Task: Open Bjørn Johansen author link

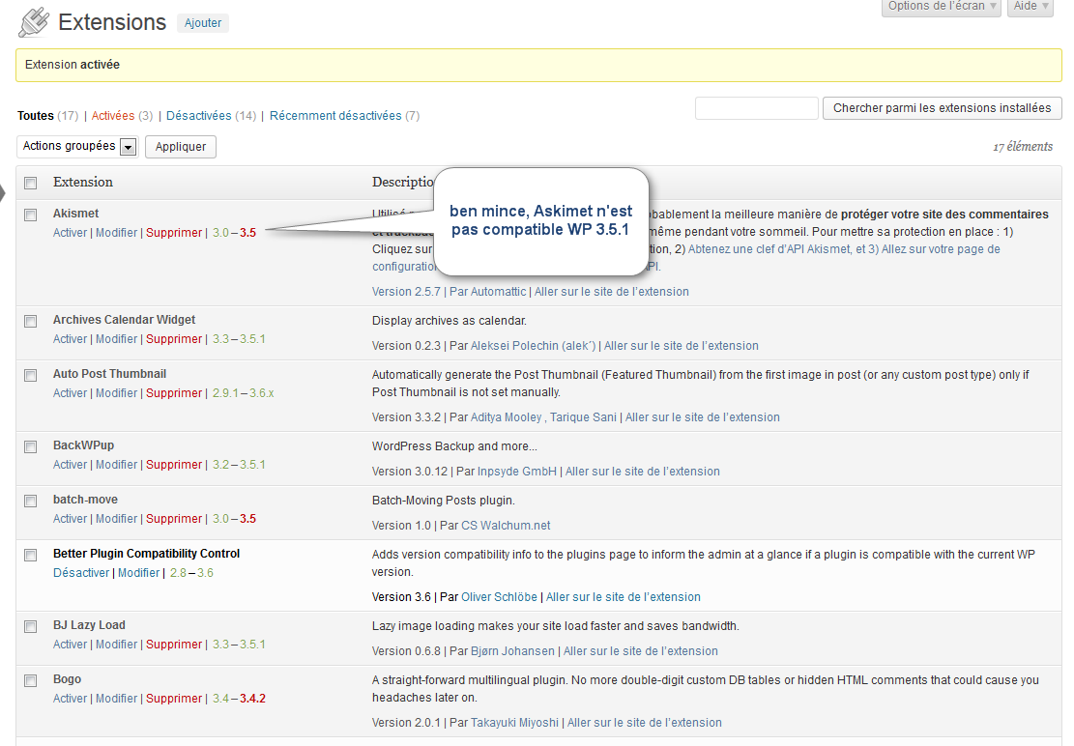Action: [x=512, y=651]
